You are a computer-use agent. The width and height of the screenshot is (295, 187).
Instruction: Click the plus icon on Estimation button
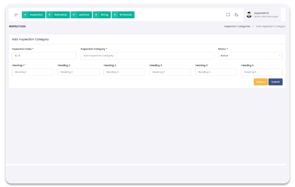50,15
